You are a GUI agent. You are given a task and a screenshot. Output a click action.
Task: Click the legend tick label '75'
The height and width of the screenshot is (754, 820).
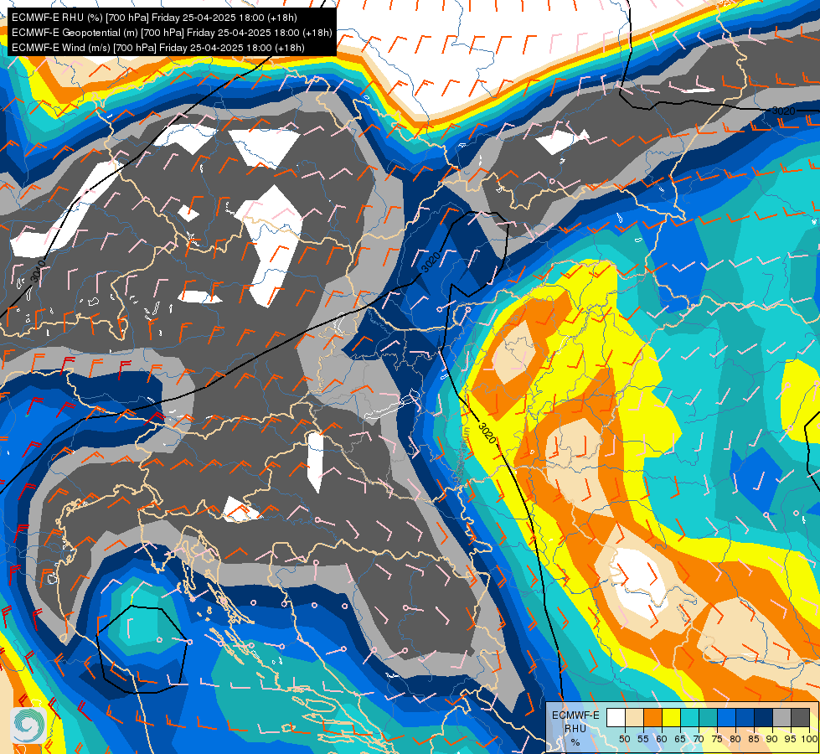[717, 739]
